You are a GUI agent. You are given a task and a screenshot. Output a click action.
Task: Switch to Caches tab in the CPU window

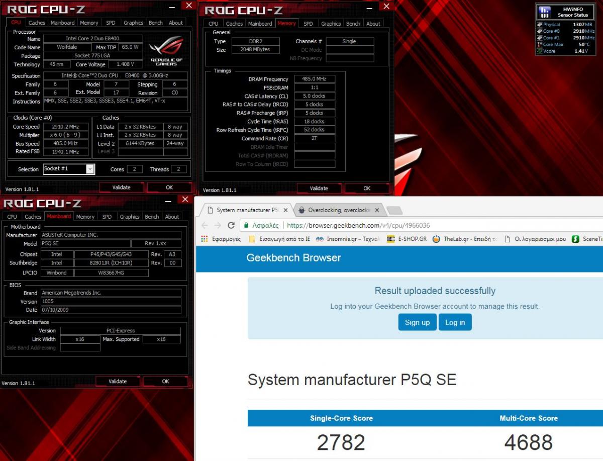37,23
